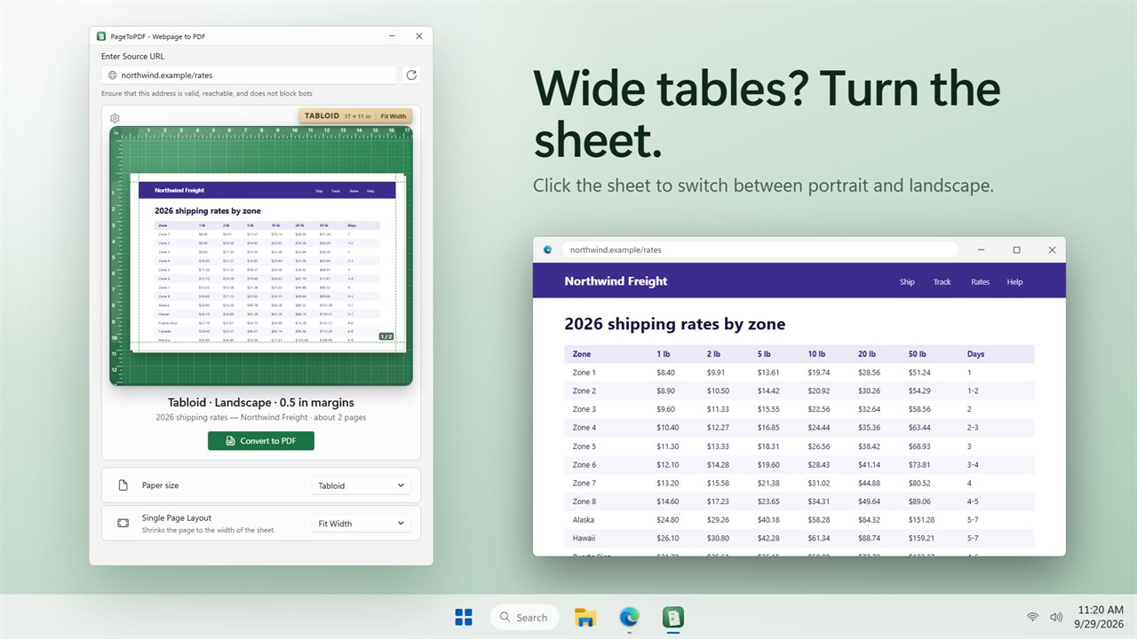Click the taskbar Search box
Image resolution: width=1137 pixels, height=639 pixels.
coord(524,617)
